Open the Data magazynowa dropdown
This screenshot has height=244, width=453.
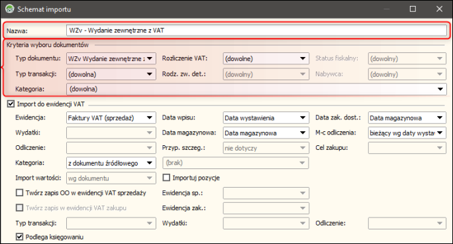(266, 133)
